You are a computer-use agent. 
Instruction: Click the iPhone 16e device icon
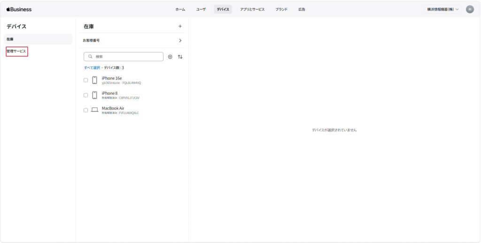pyautogui.click(x=94, y=80)
